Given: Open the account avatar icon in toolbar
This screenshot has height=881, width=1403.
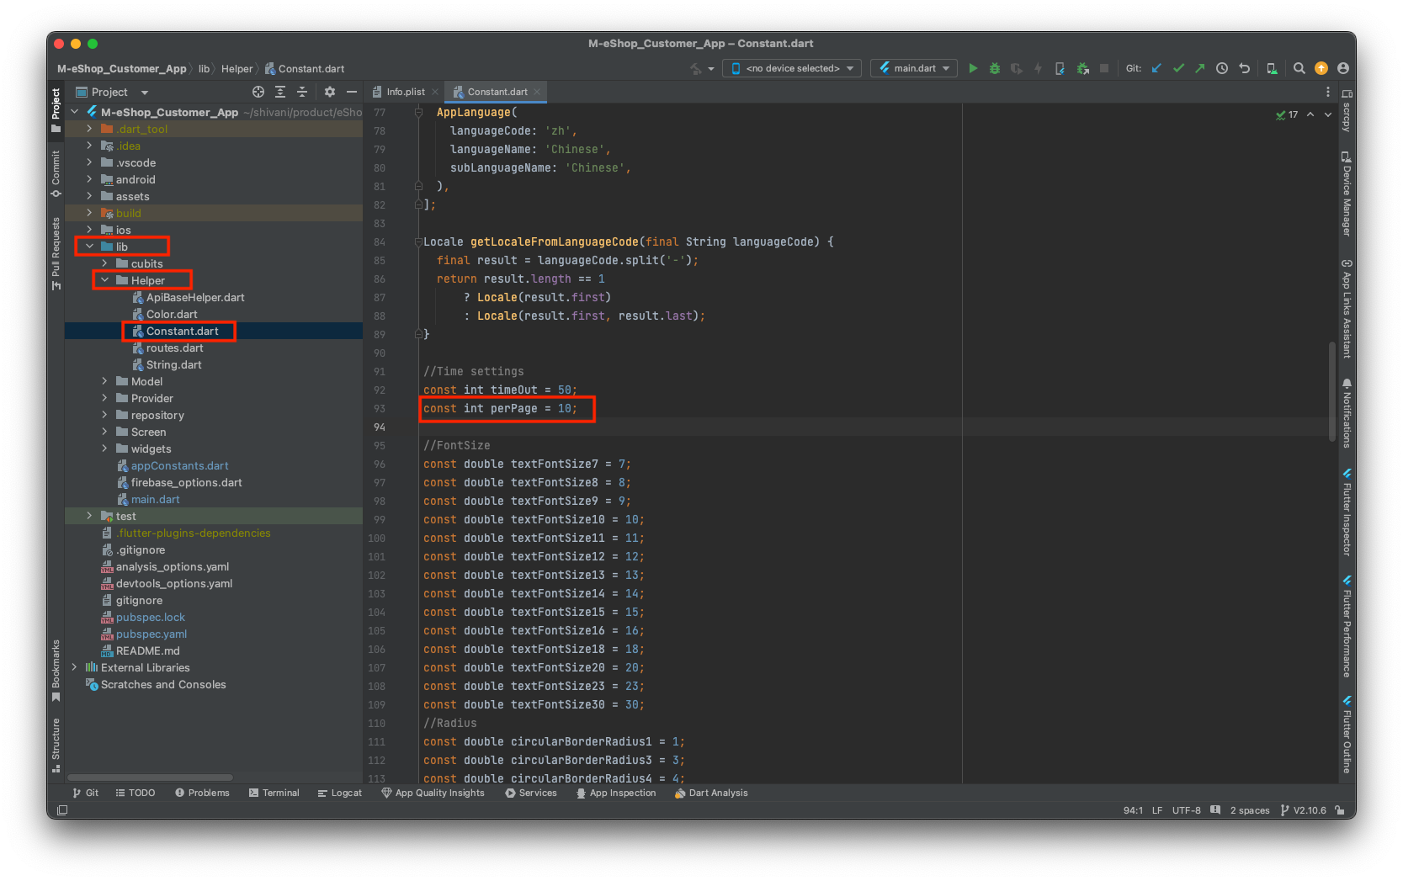Looking at the screenshot, I should coord(1342,68).
